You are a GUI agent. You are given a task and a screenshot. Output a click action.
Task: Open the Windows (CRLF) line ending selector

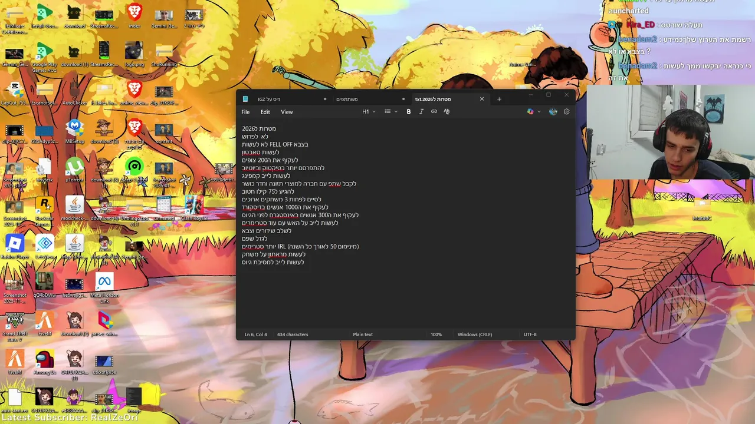pyautogui.click(x=475, y=334)
